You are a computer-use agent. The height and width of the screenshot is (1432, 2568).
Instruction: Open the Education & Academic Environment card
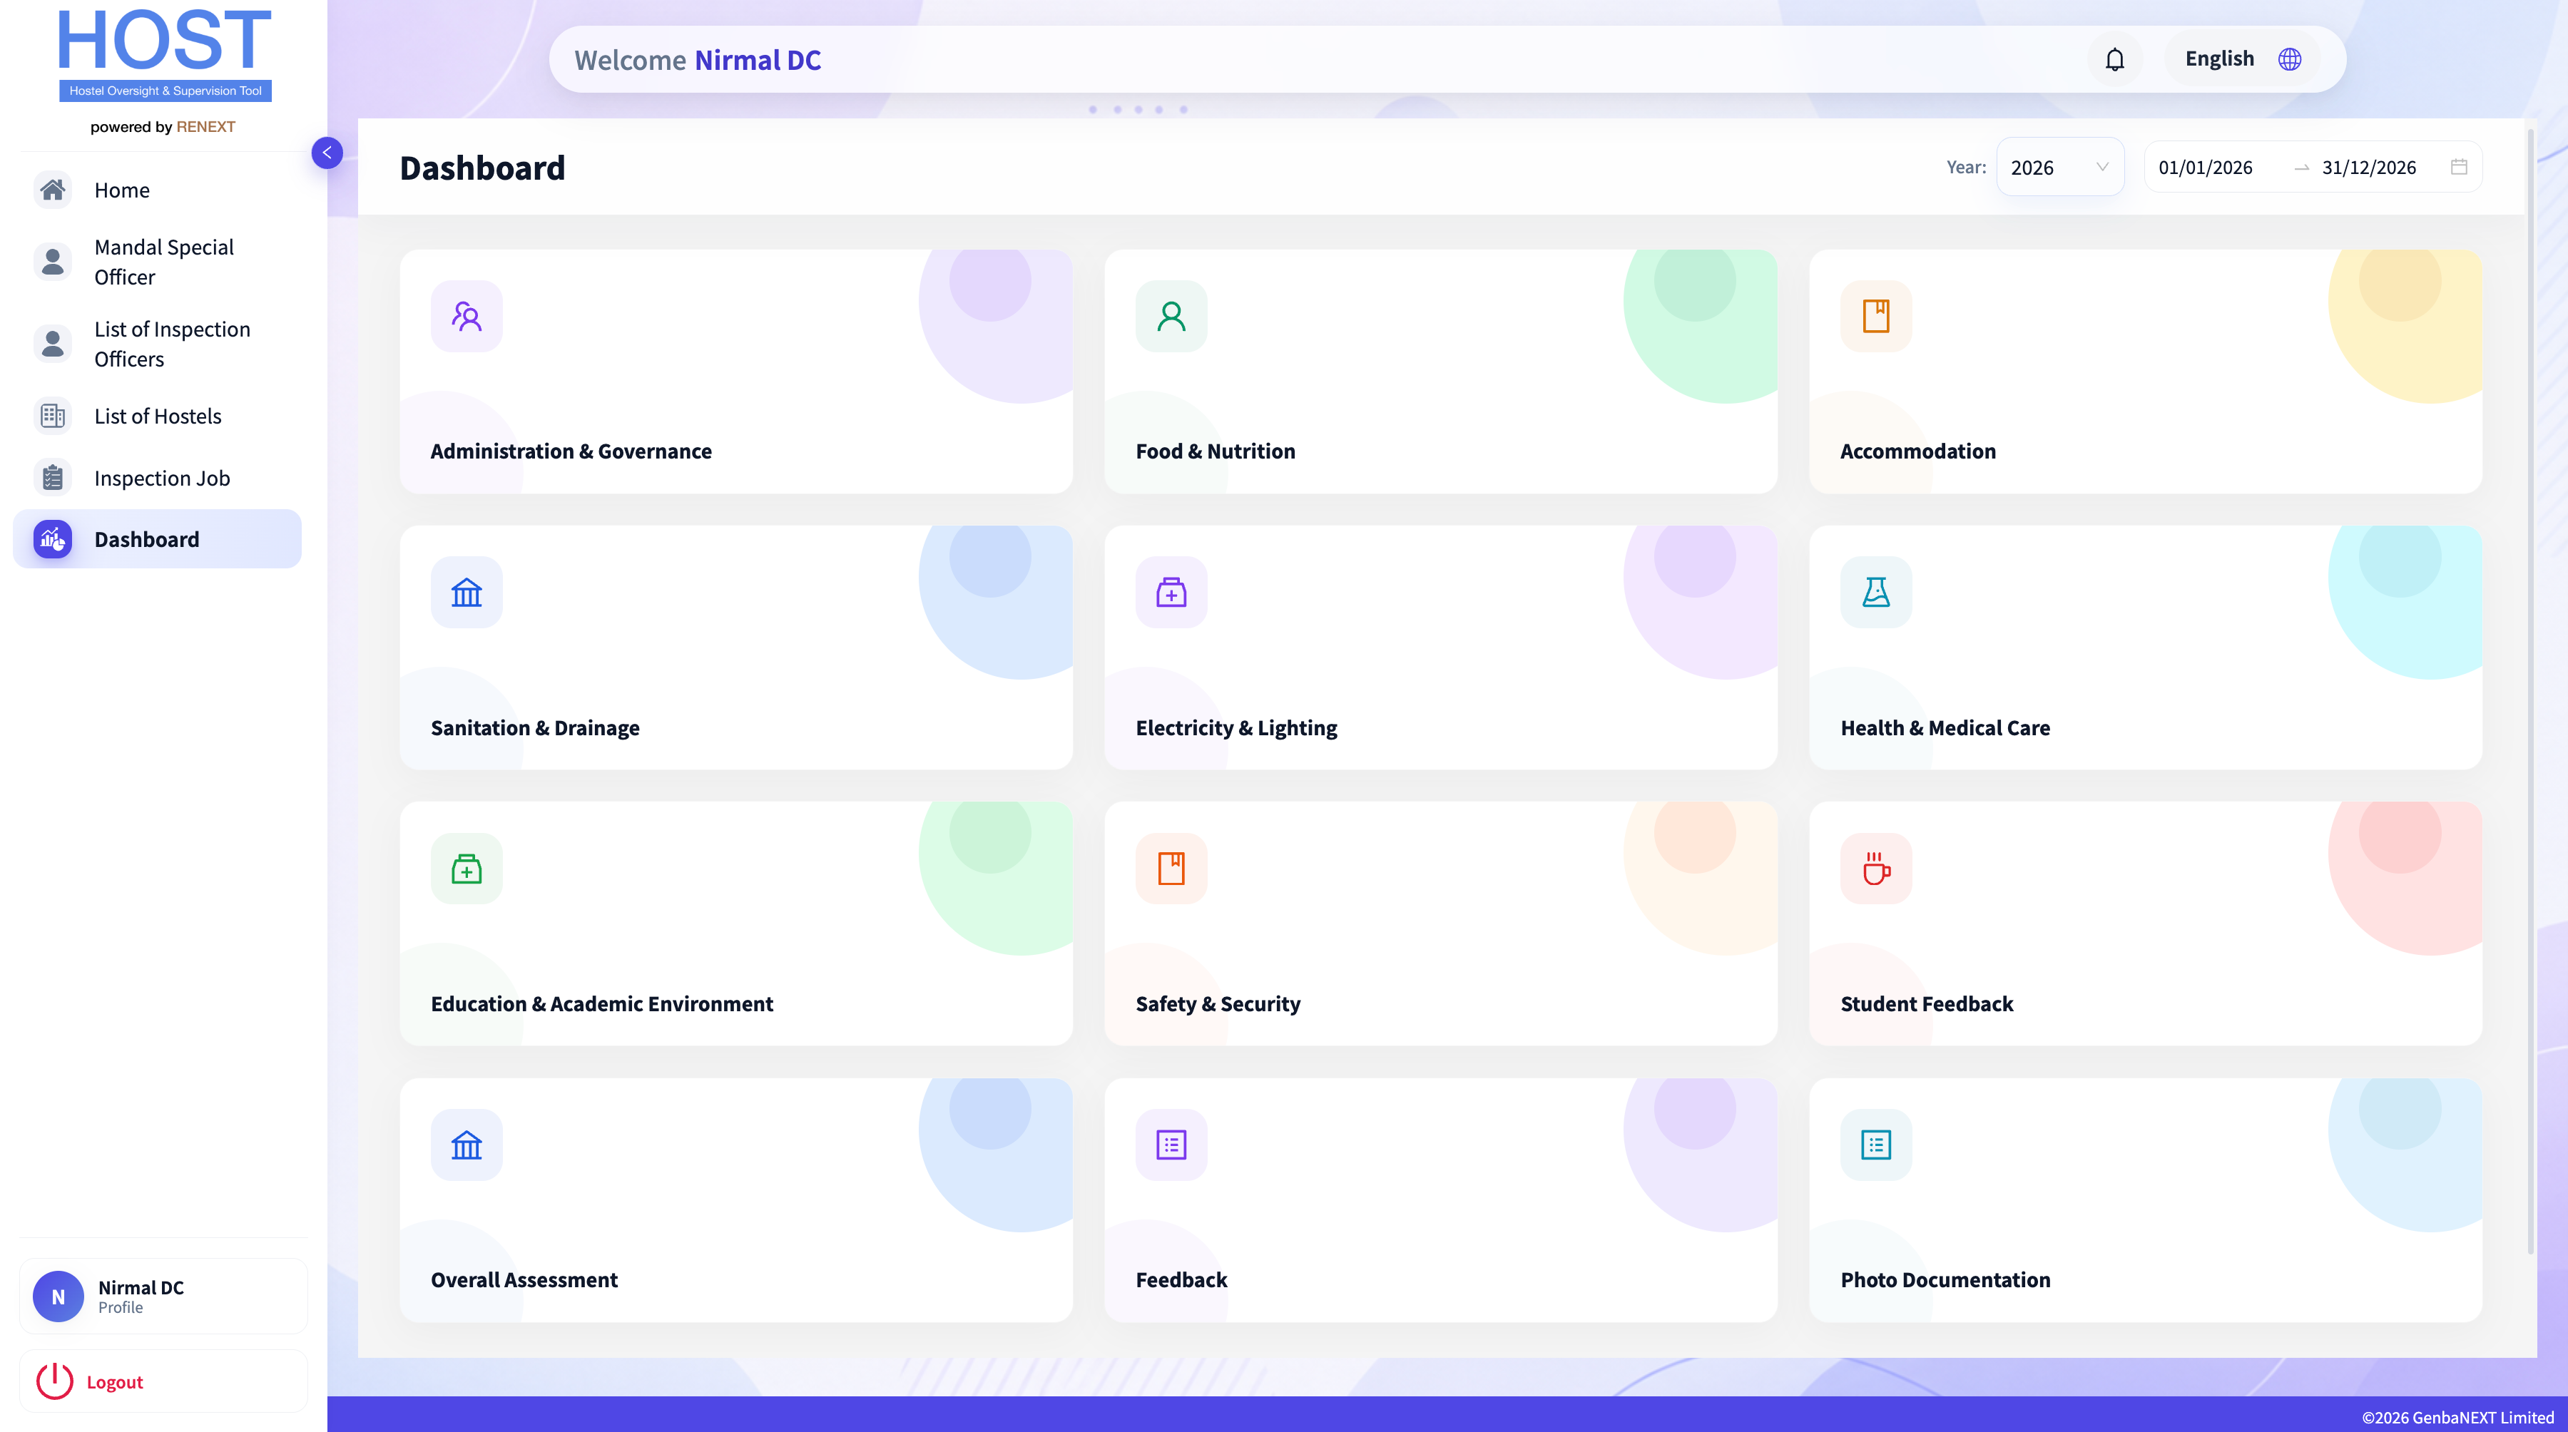[x=735, y=924]
